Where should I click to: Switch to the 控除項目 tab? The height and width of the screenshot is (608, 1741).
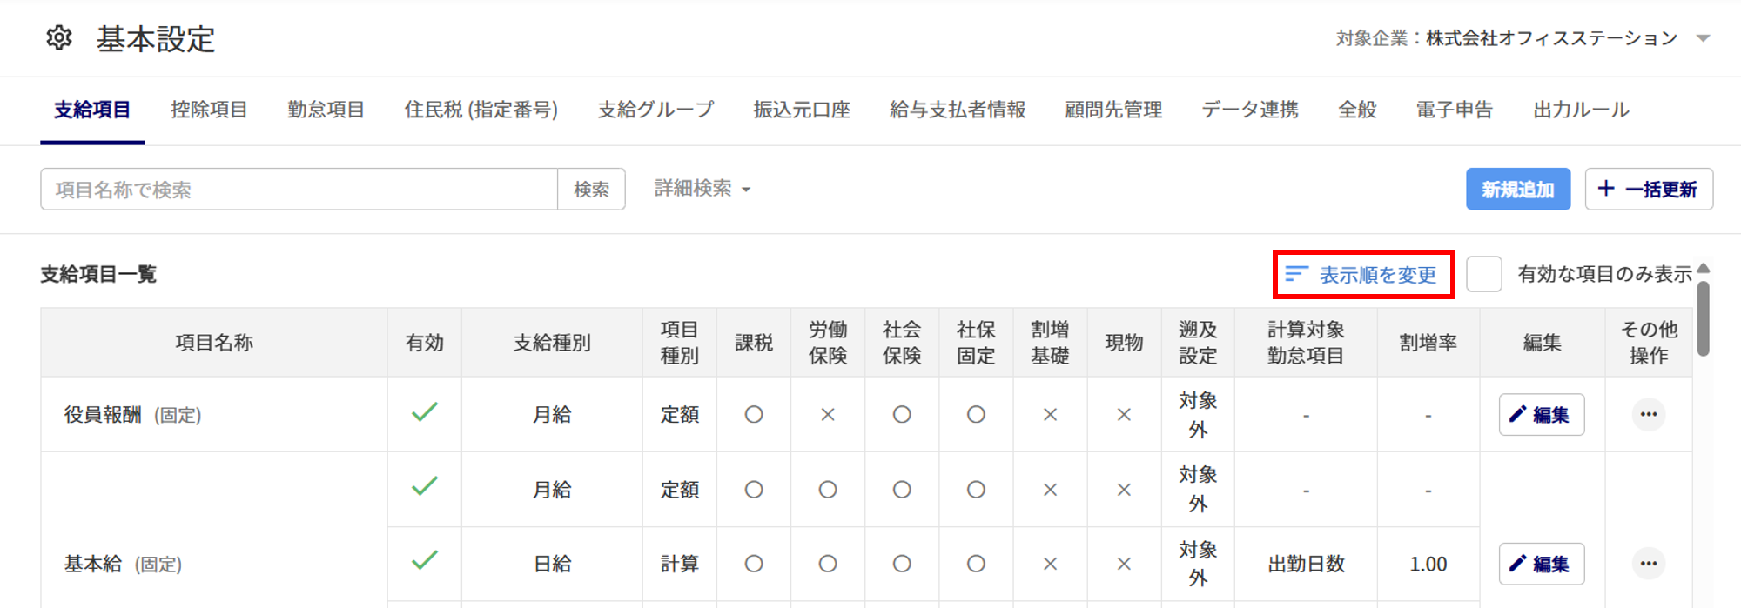click(209, 110)
